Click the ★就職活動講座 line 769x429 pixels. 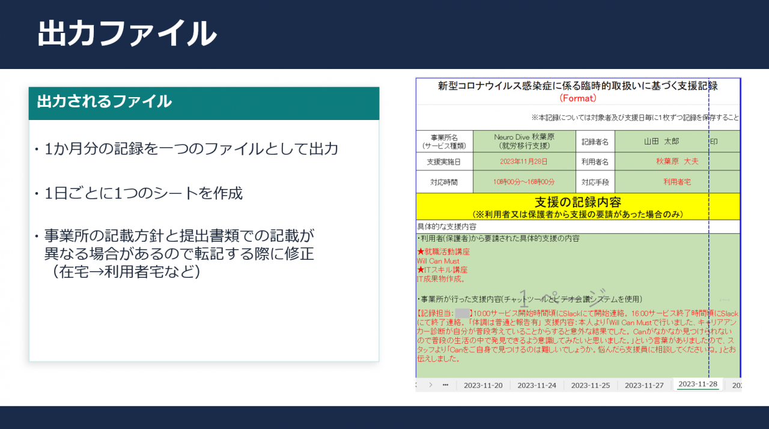coord(443,252)
